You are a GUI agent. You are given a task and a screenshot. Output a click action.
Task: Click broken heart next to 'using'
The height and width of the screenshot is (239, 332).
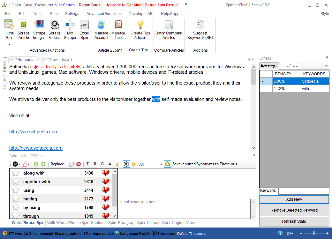[106, 190]
